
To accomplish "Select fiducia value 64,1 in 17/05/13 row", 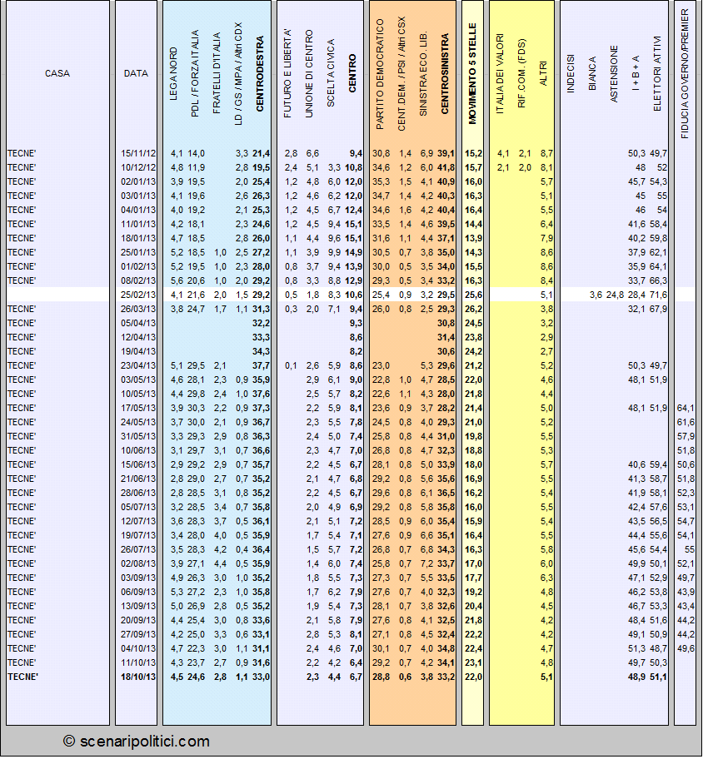I will 686,408.
